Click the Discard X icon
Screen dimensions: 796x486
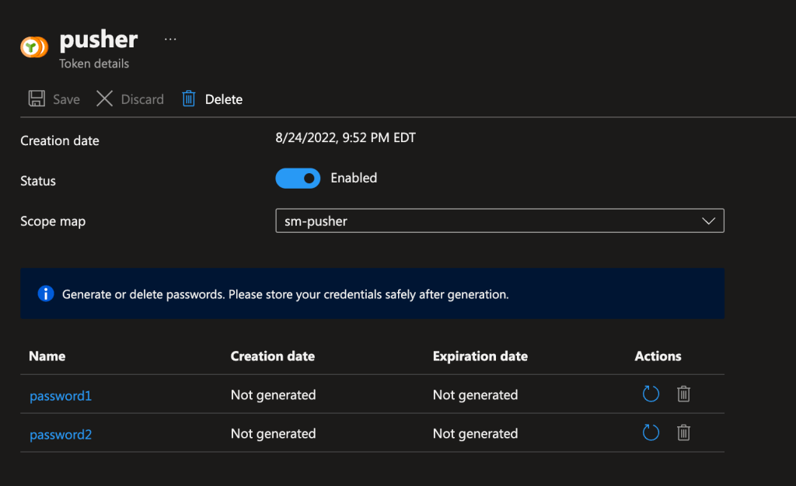tap(105, 99)
